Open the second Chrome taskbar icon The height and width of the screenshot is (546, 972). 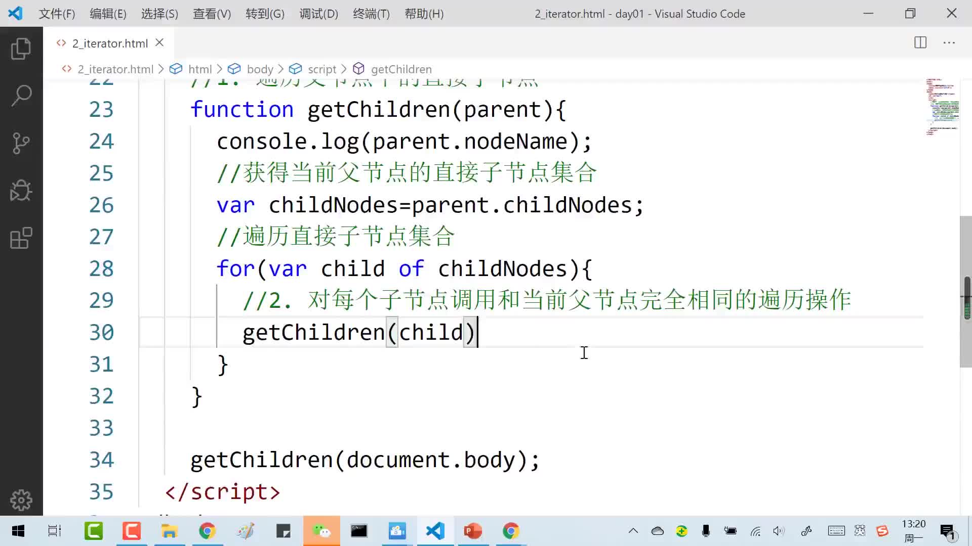pos(511,531)
